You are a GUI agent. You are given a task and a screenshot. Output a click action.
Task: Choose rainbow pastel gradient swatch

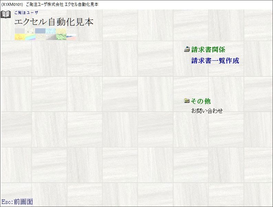click(x=30, y=37)
